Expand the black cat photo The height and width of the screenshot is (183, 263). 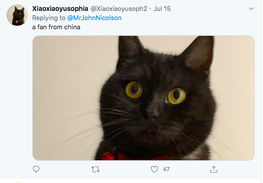(143, 98)
